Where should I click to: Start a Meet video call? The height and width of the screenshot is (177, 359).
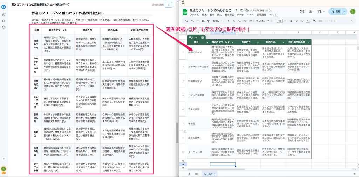point(320,12)
